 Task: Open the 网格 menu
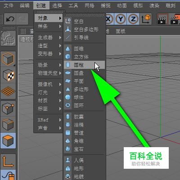point(90,6)
